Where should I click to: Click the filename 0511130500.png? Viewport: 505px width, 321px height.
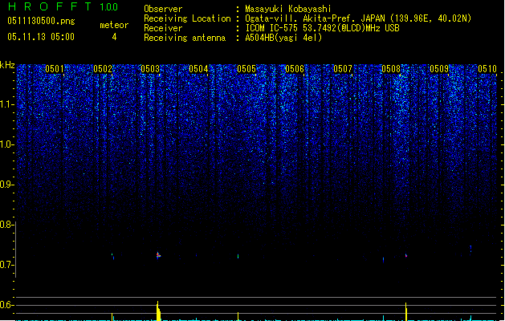(41, 21)
